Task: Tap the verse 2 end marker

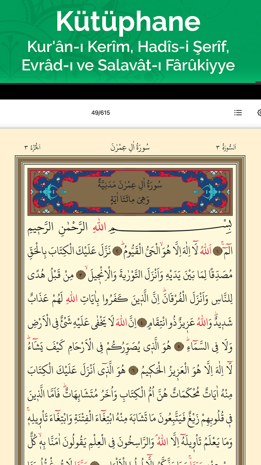Action: click(x=118, y=251)
